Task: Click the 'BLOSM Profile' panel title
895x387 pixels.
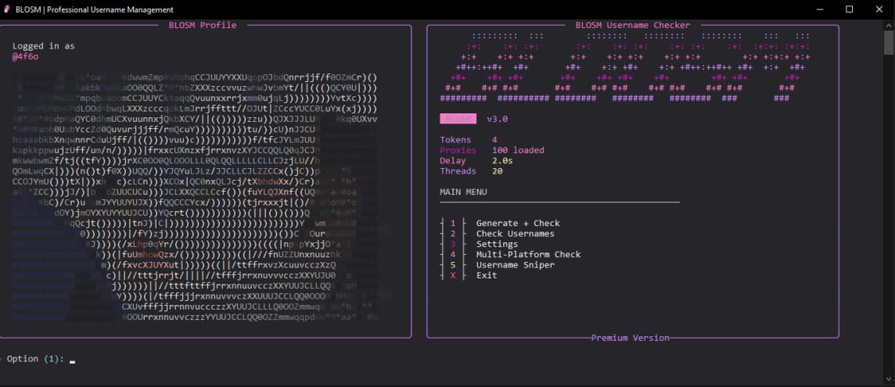Action: 203,25
